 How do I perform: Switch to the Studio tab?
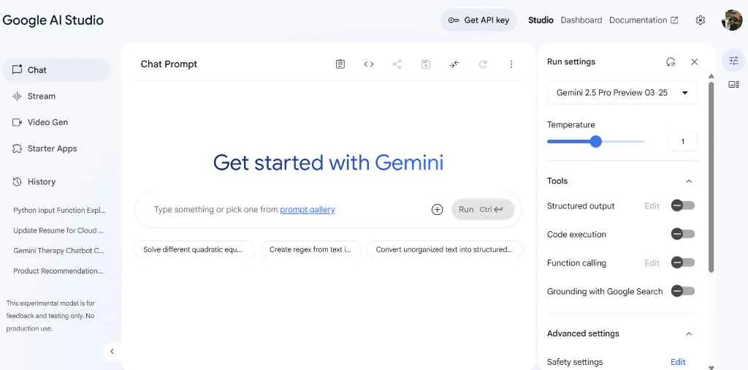point(541,20)
